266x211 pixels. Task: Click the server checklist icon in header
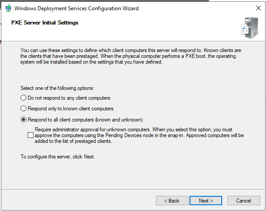(250, 28)
